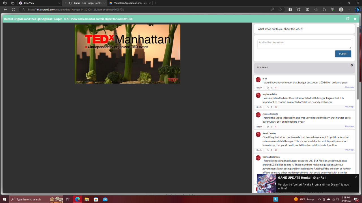Open File Explorer from the taskbar
362x203 pixels.
pos(87,199)
